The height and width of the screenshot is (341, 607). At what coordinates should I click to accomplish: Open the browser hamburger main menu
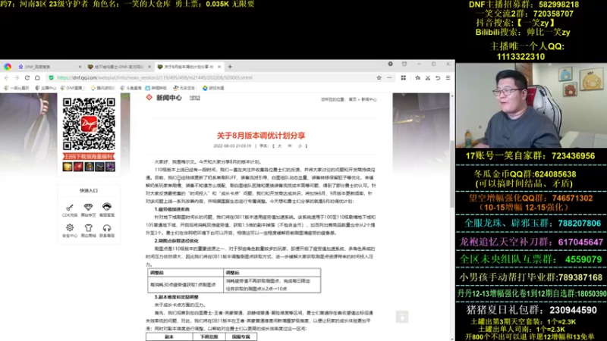(x=448, y=78)
